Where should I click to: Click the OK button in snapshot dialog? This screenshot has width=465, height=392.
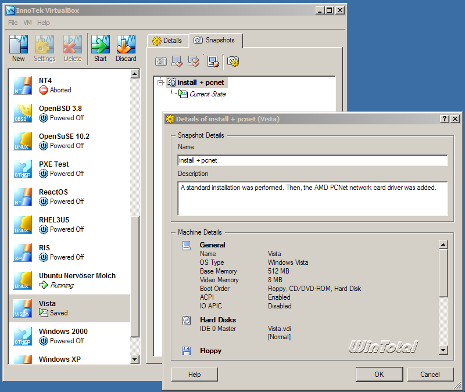[x=379, y=375]
